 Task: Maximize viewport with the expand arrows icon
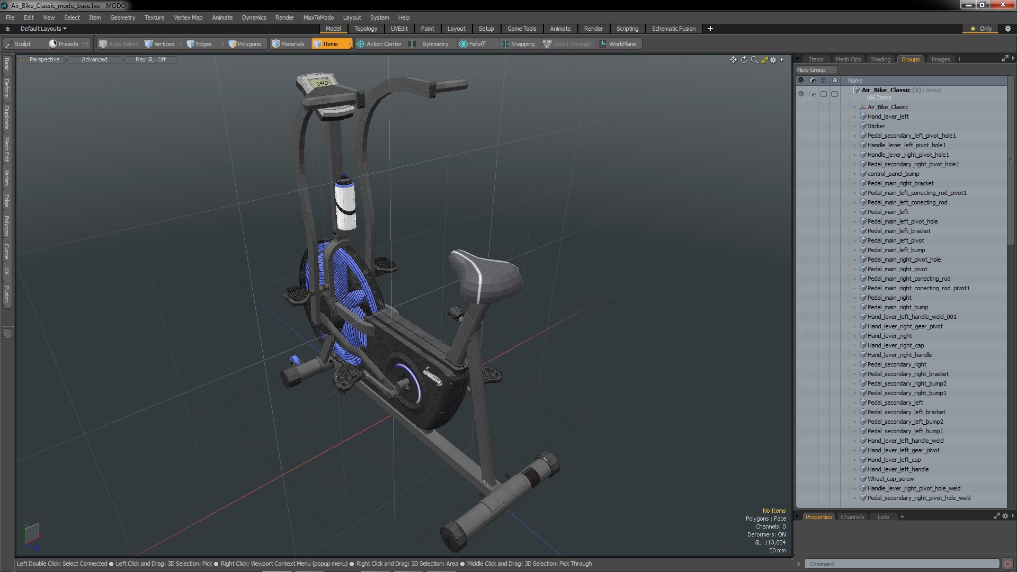tap(764, 60)
